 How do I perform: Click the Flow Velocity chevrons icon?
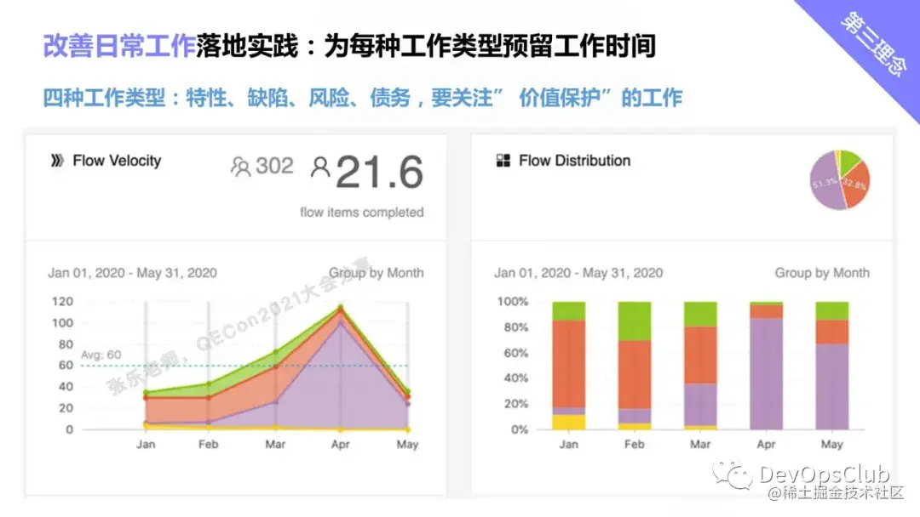(x=57, y=161)
